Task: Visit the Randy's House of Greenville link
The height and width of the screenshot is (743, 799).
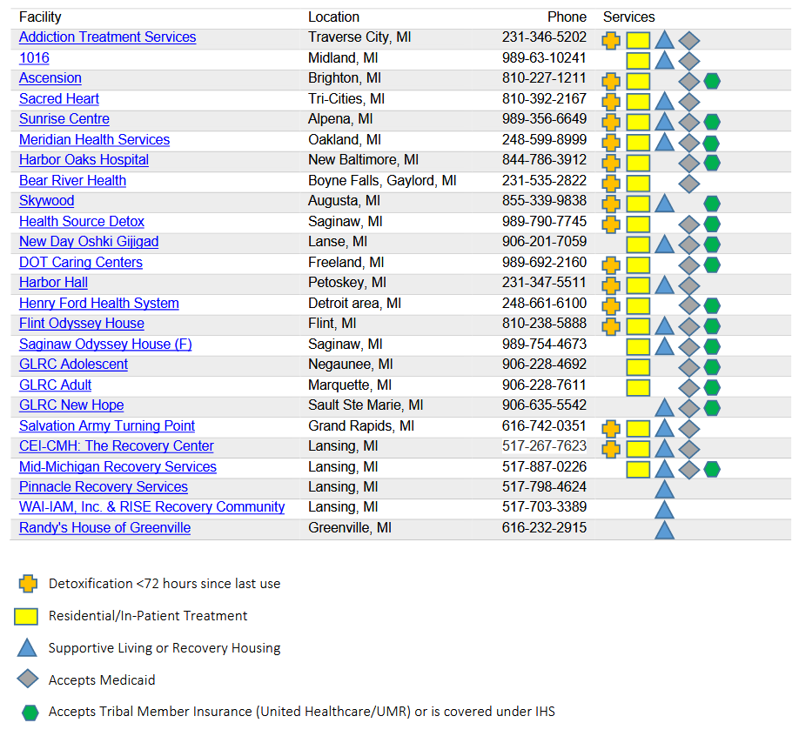Action: pyautogui.click(x=105, y=527)
